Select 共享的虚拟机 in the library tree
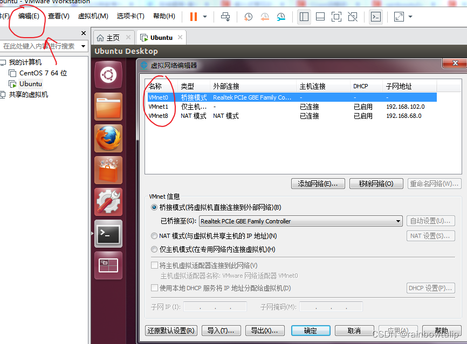 (28, 95)
